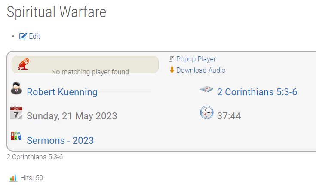Click the speaker avatar icon
The width and height of the screenshot is (316, 188).
point(16,88)
